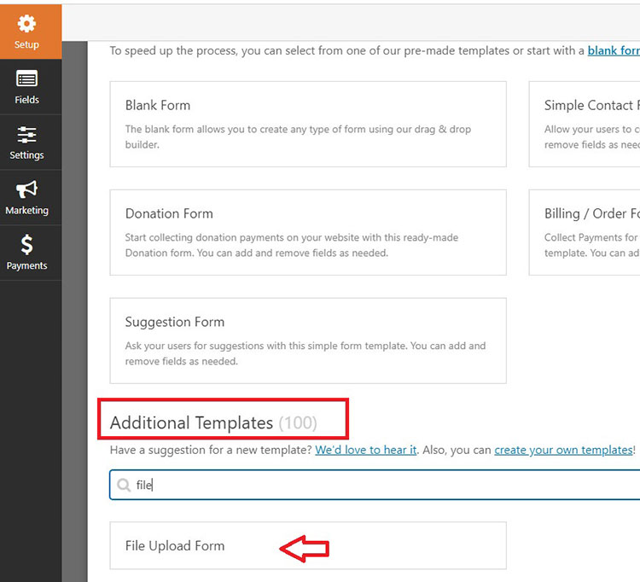Follow the "We'd love to hear it" link
The image size is (640, 582).
(366, 450)
